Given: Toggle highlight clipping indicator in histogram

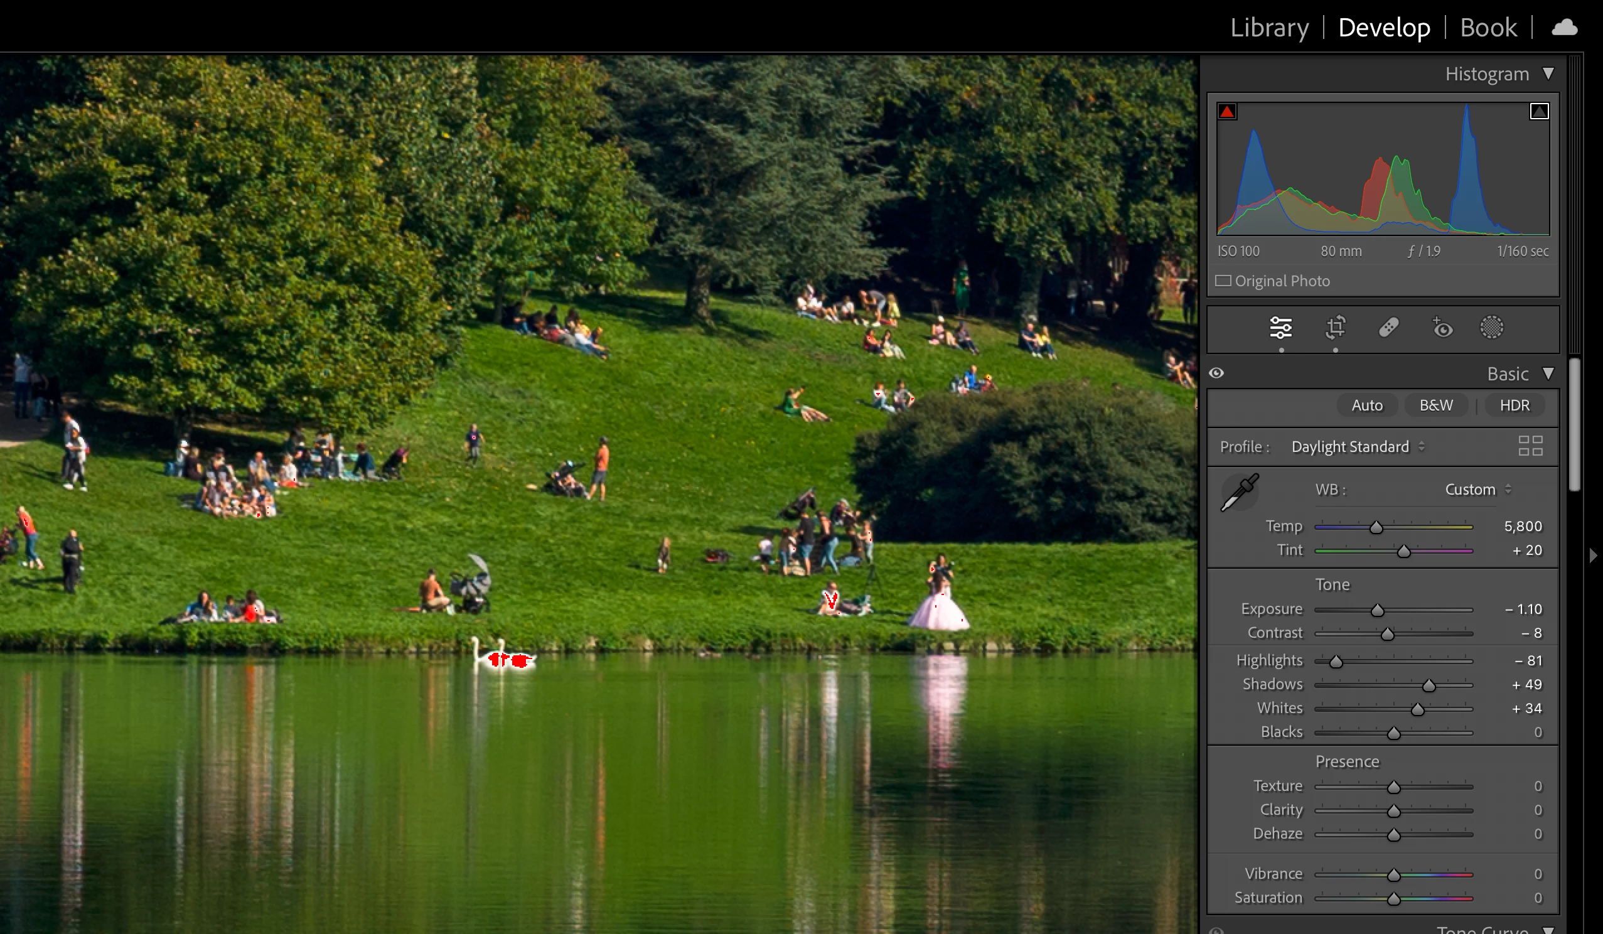Looking at the screenshot, I should pyautogui.click(x=1539, y=112).
